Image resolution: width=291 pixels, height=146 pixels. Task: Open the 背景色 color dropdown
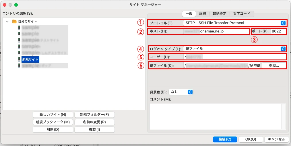click(181, 92)
